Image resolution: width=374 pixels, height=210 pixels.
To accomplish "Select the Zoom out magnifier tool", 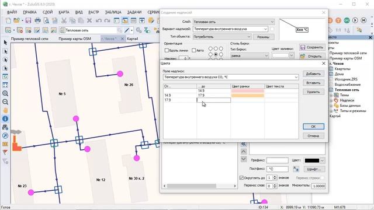I will (5, 102).
